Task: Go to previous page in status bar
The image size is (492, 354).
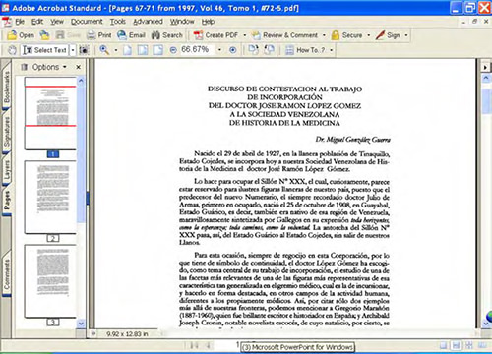Action: 208,345
